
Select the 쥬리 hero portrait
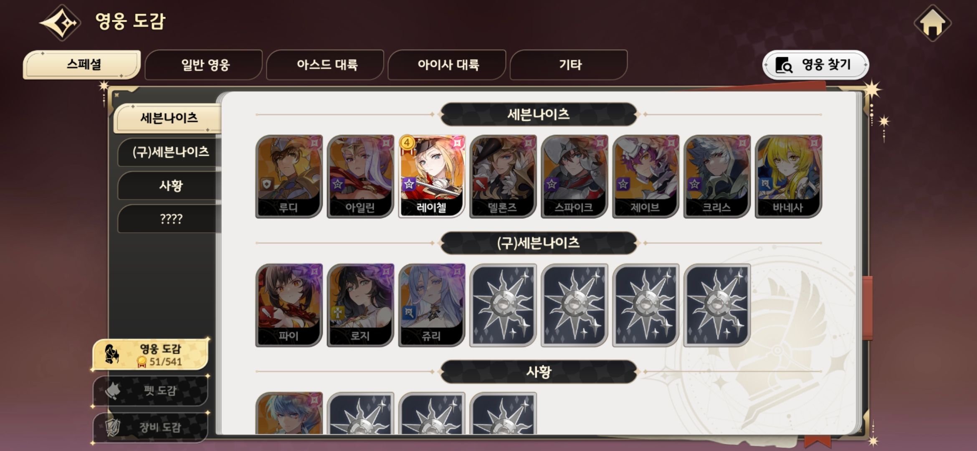pos(432,305)
